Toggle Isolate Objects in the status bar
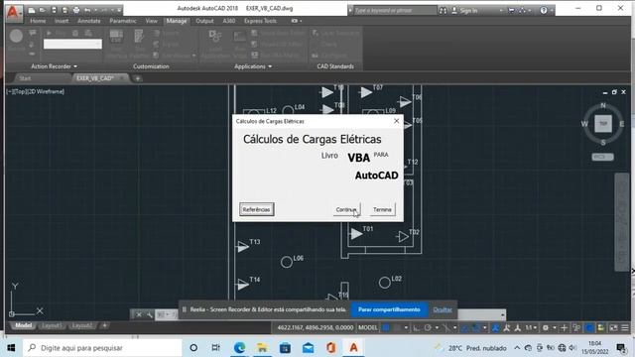This screenshot has width=635, height=357. tap(576, 328)
